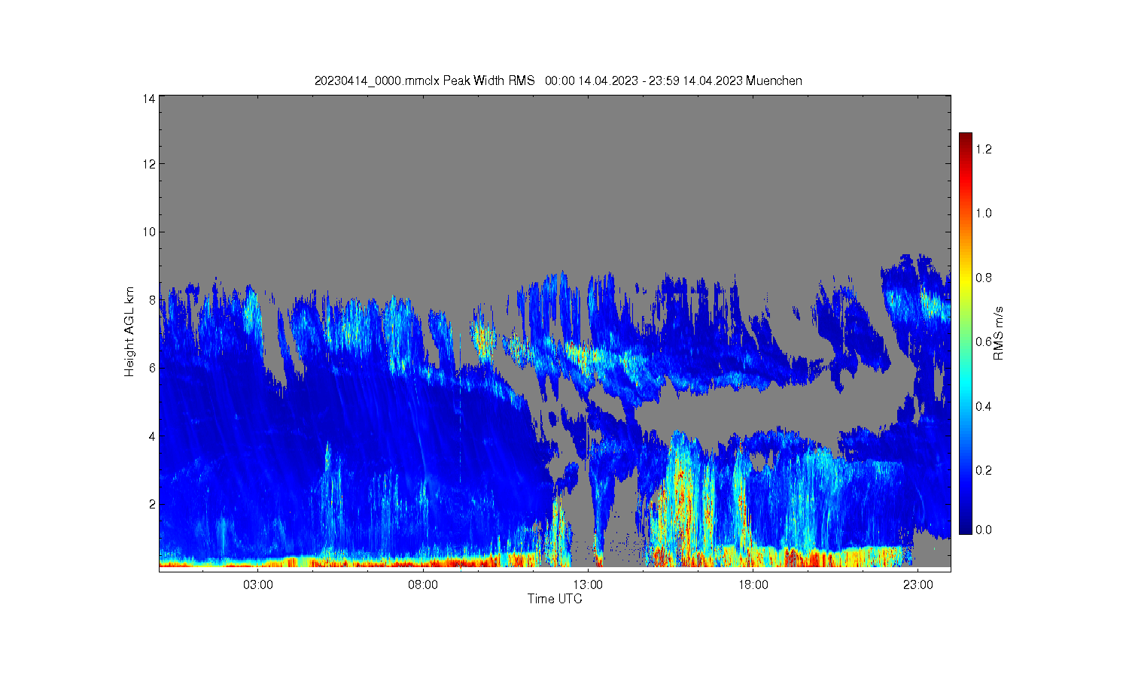
Task: Click the height tick label 12
Action: click(149, 163)
